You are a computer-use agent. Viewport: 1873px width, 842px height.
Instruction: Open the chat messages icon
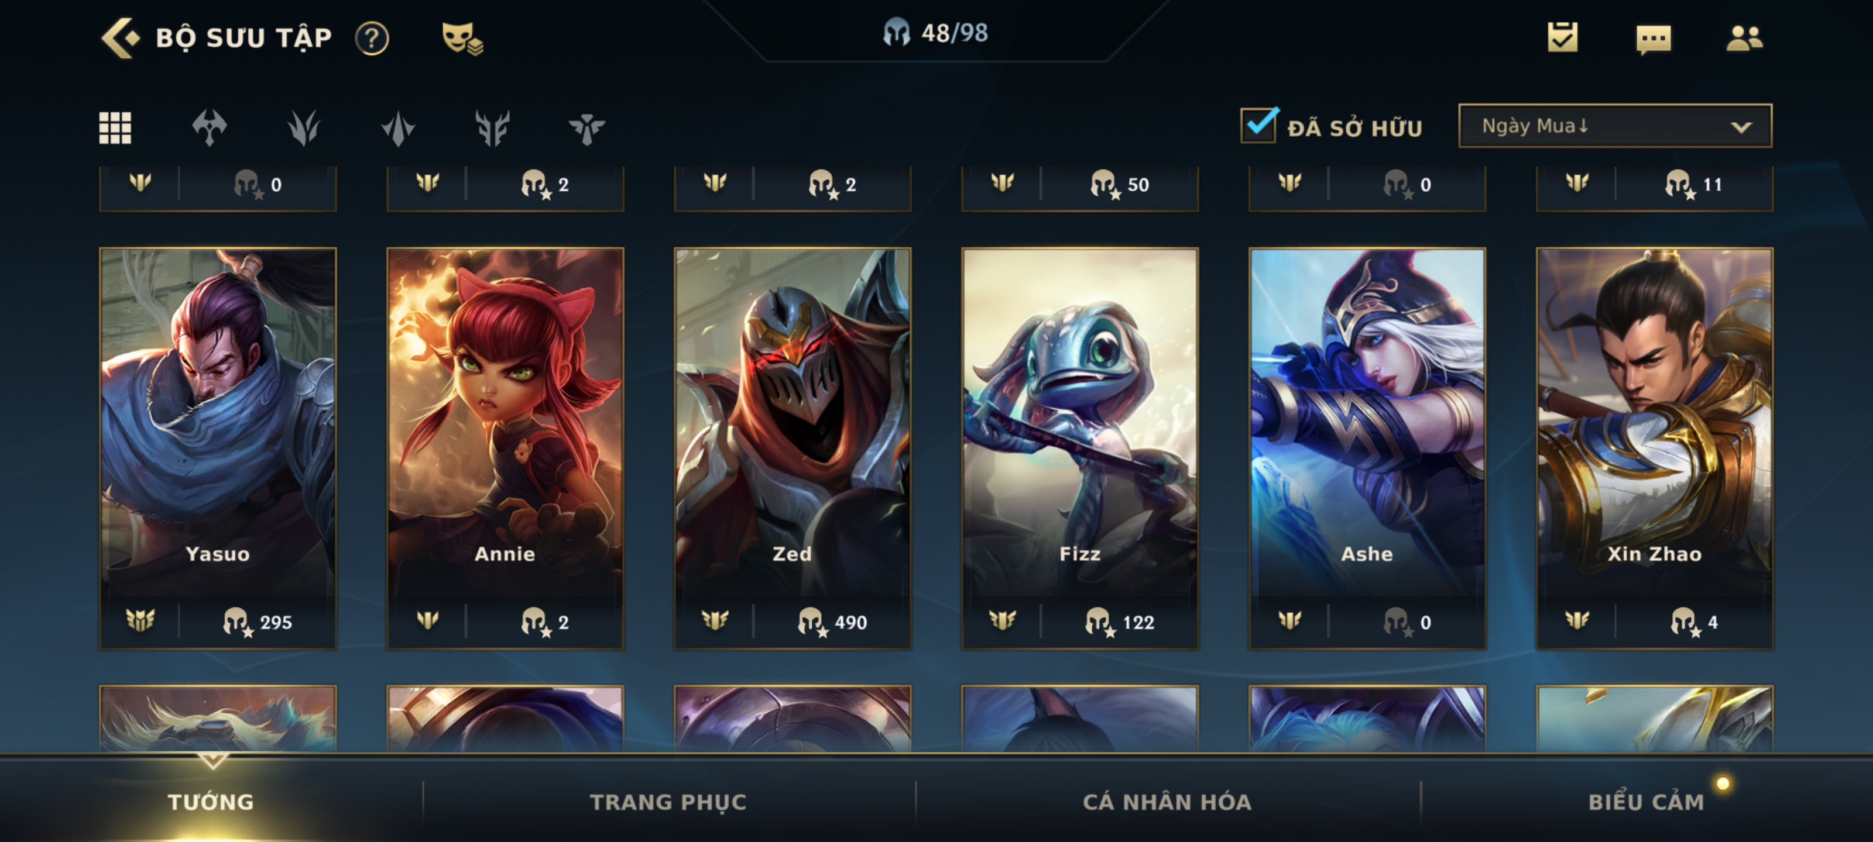1654,39
